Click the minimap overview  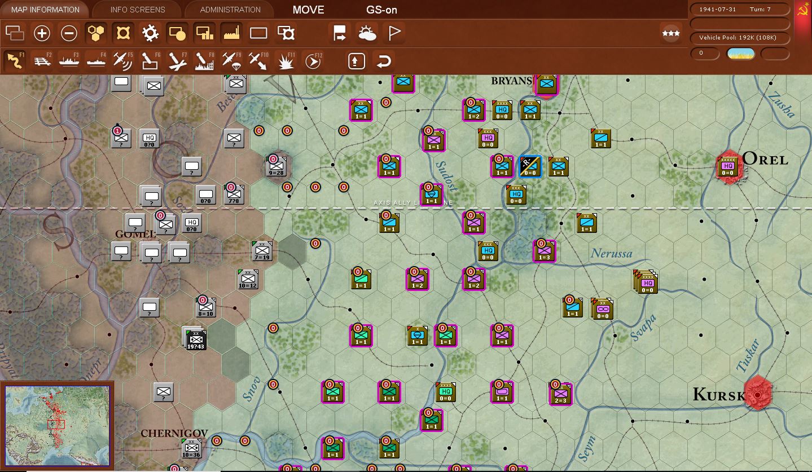click(57, 426)
